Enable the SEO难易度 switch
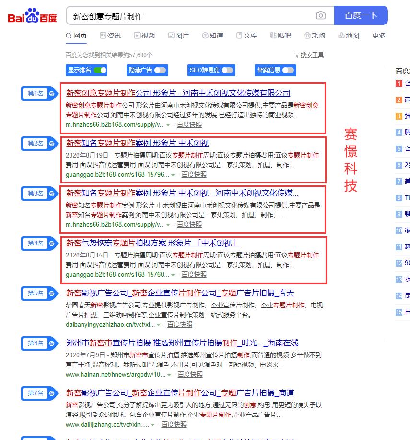 coord(227,70)
